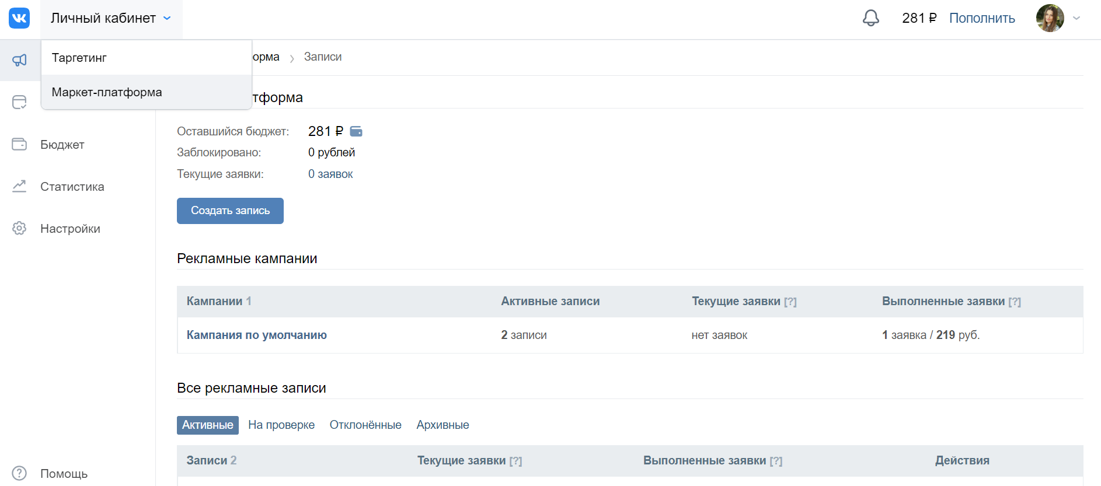
Task: Click the help hint beside Текущие заявки campaigns column
Action: [790, 302]
